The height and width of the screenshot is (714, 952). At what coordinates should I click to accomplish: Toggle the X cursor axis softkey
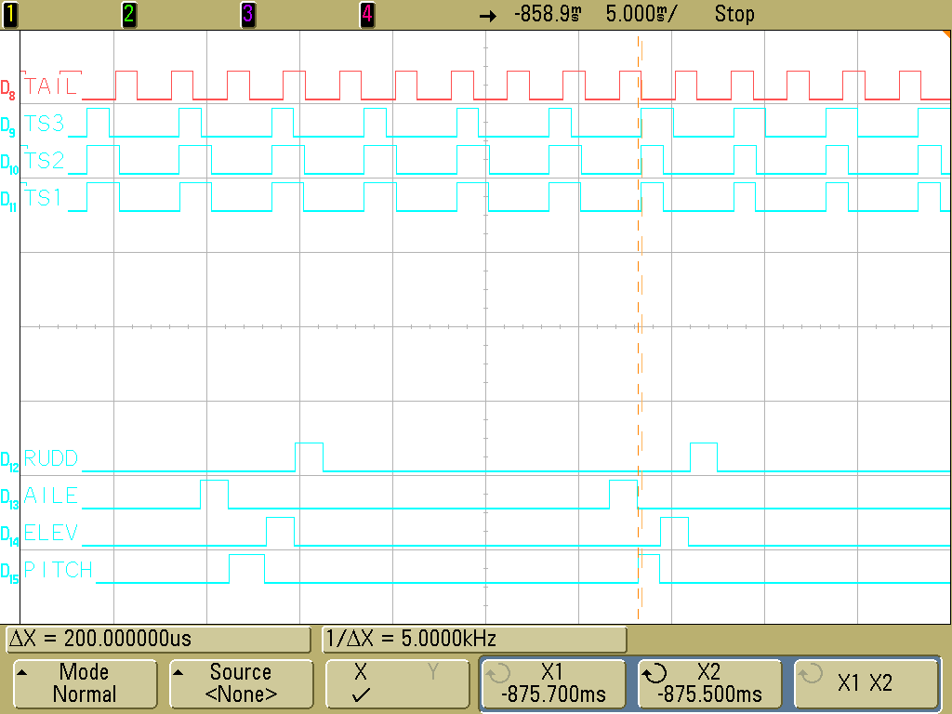point(398,683)
